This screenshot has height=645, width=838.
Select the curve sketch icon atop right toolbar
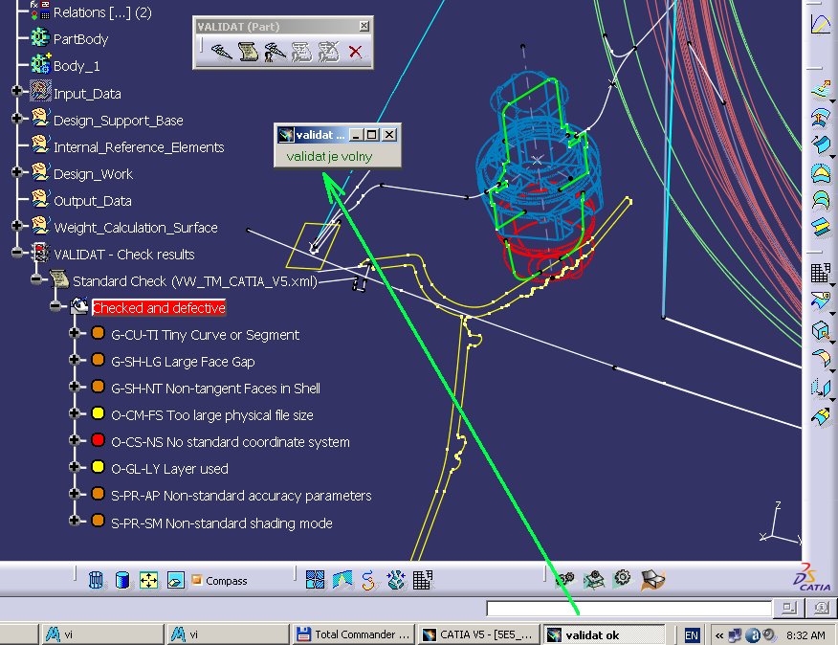coord(821,24)
